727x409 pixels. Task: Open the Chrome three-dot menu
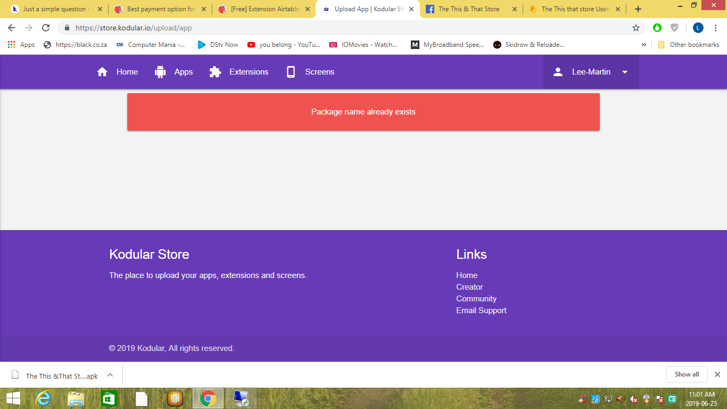pyautogui.click(x=715, y=28)
